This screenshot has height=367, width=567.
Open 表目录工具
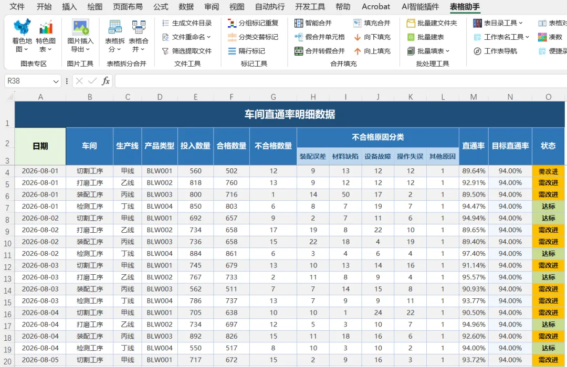point(498,23)
